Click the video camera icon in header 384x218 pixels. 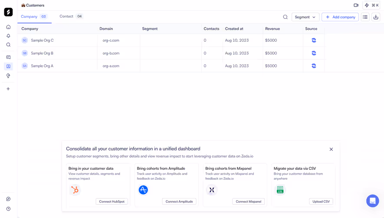click(x=356, y=5)
